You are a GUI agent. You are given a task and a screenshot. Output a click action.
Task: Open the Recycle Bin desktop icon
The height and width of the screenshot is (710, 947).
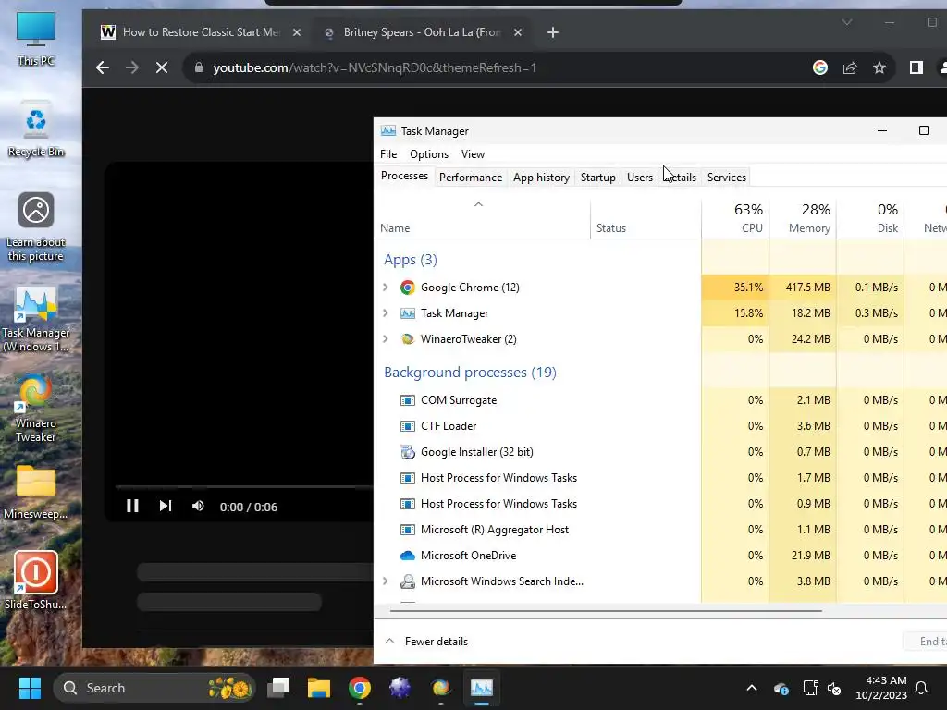36,129
